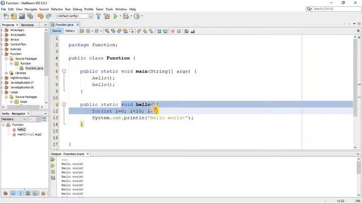The image size is (362, 204).
Task: Click the Undo toolbar icon
Action: [x=41, y=16]
